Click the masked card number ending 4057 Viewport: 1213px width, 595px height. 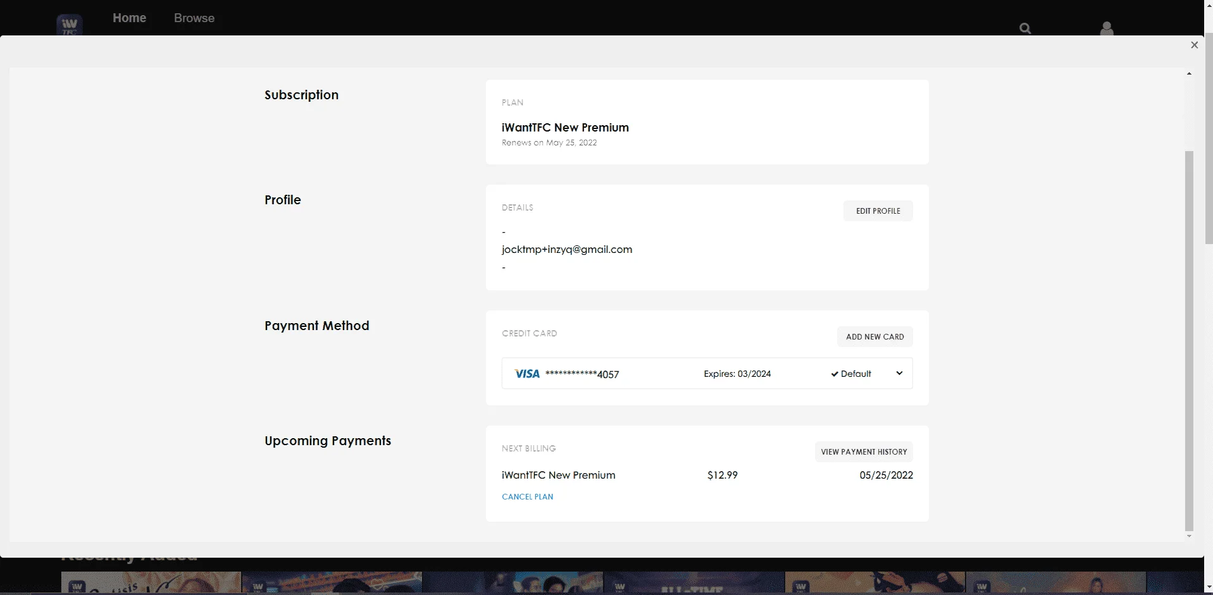[582, 374]
